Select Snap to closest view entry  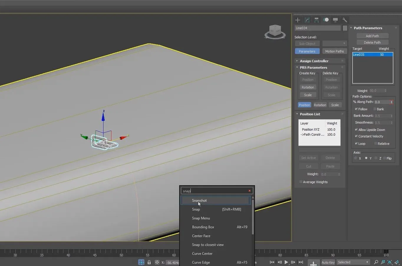pyautogui.click(x=208, y=245)
